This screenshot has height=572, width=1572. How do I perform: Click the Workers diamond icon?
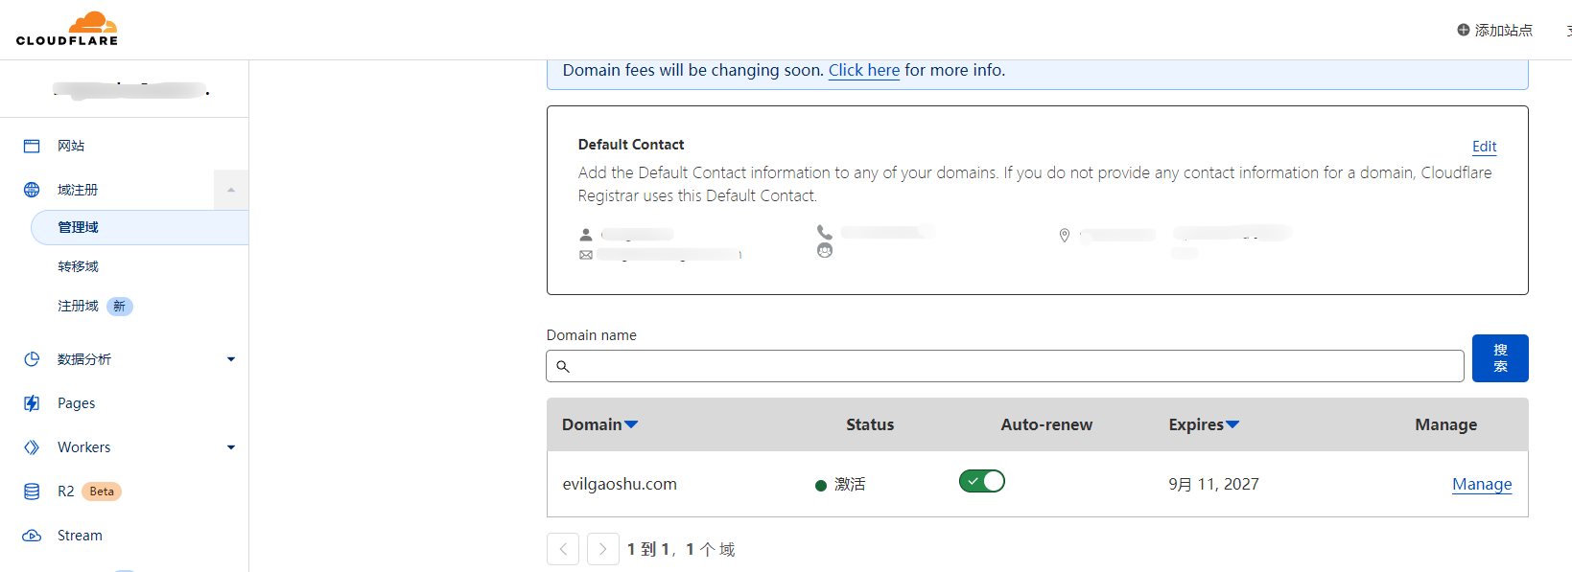(x=32, y=447)
